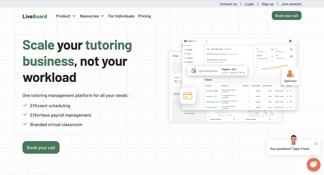Open the avatar dropdown in the dashboard header
This screenshot has height=175, width=324.
(x=291, y=41)
